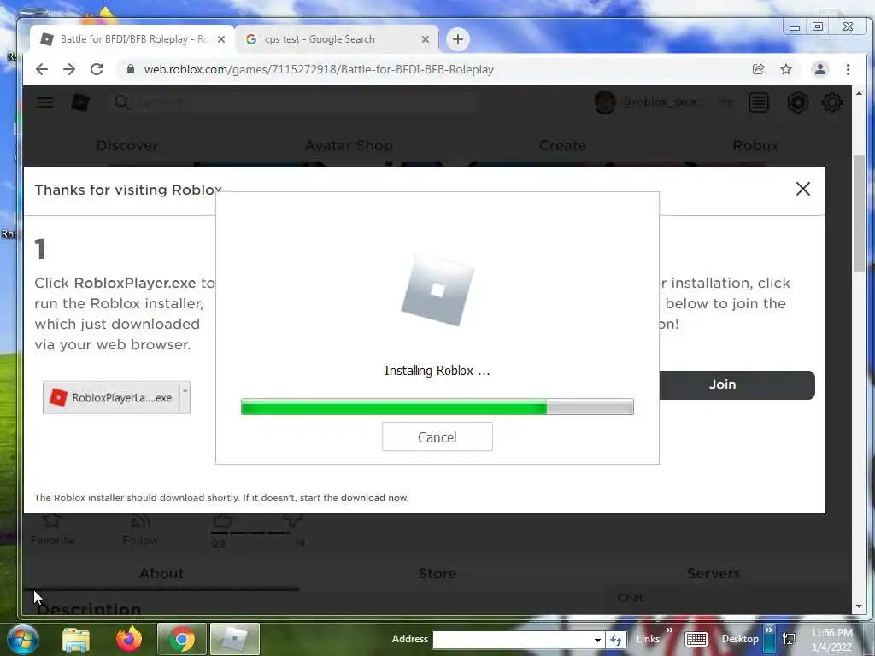Click the Roblox search magnifier

point(121,102)
